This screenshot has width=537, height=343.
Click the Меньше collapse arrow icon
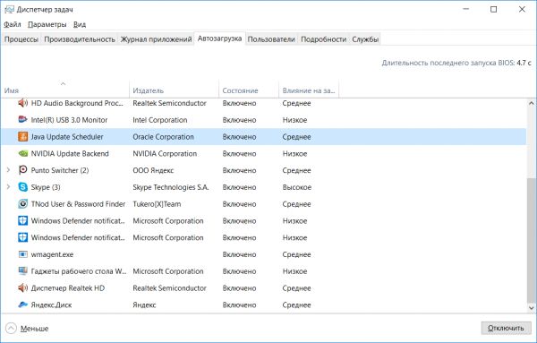11,329
